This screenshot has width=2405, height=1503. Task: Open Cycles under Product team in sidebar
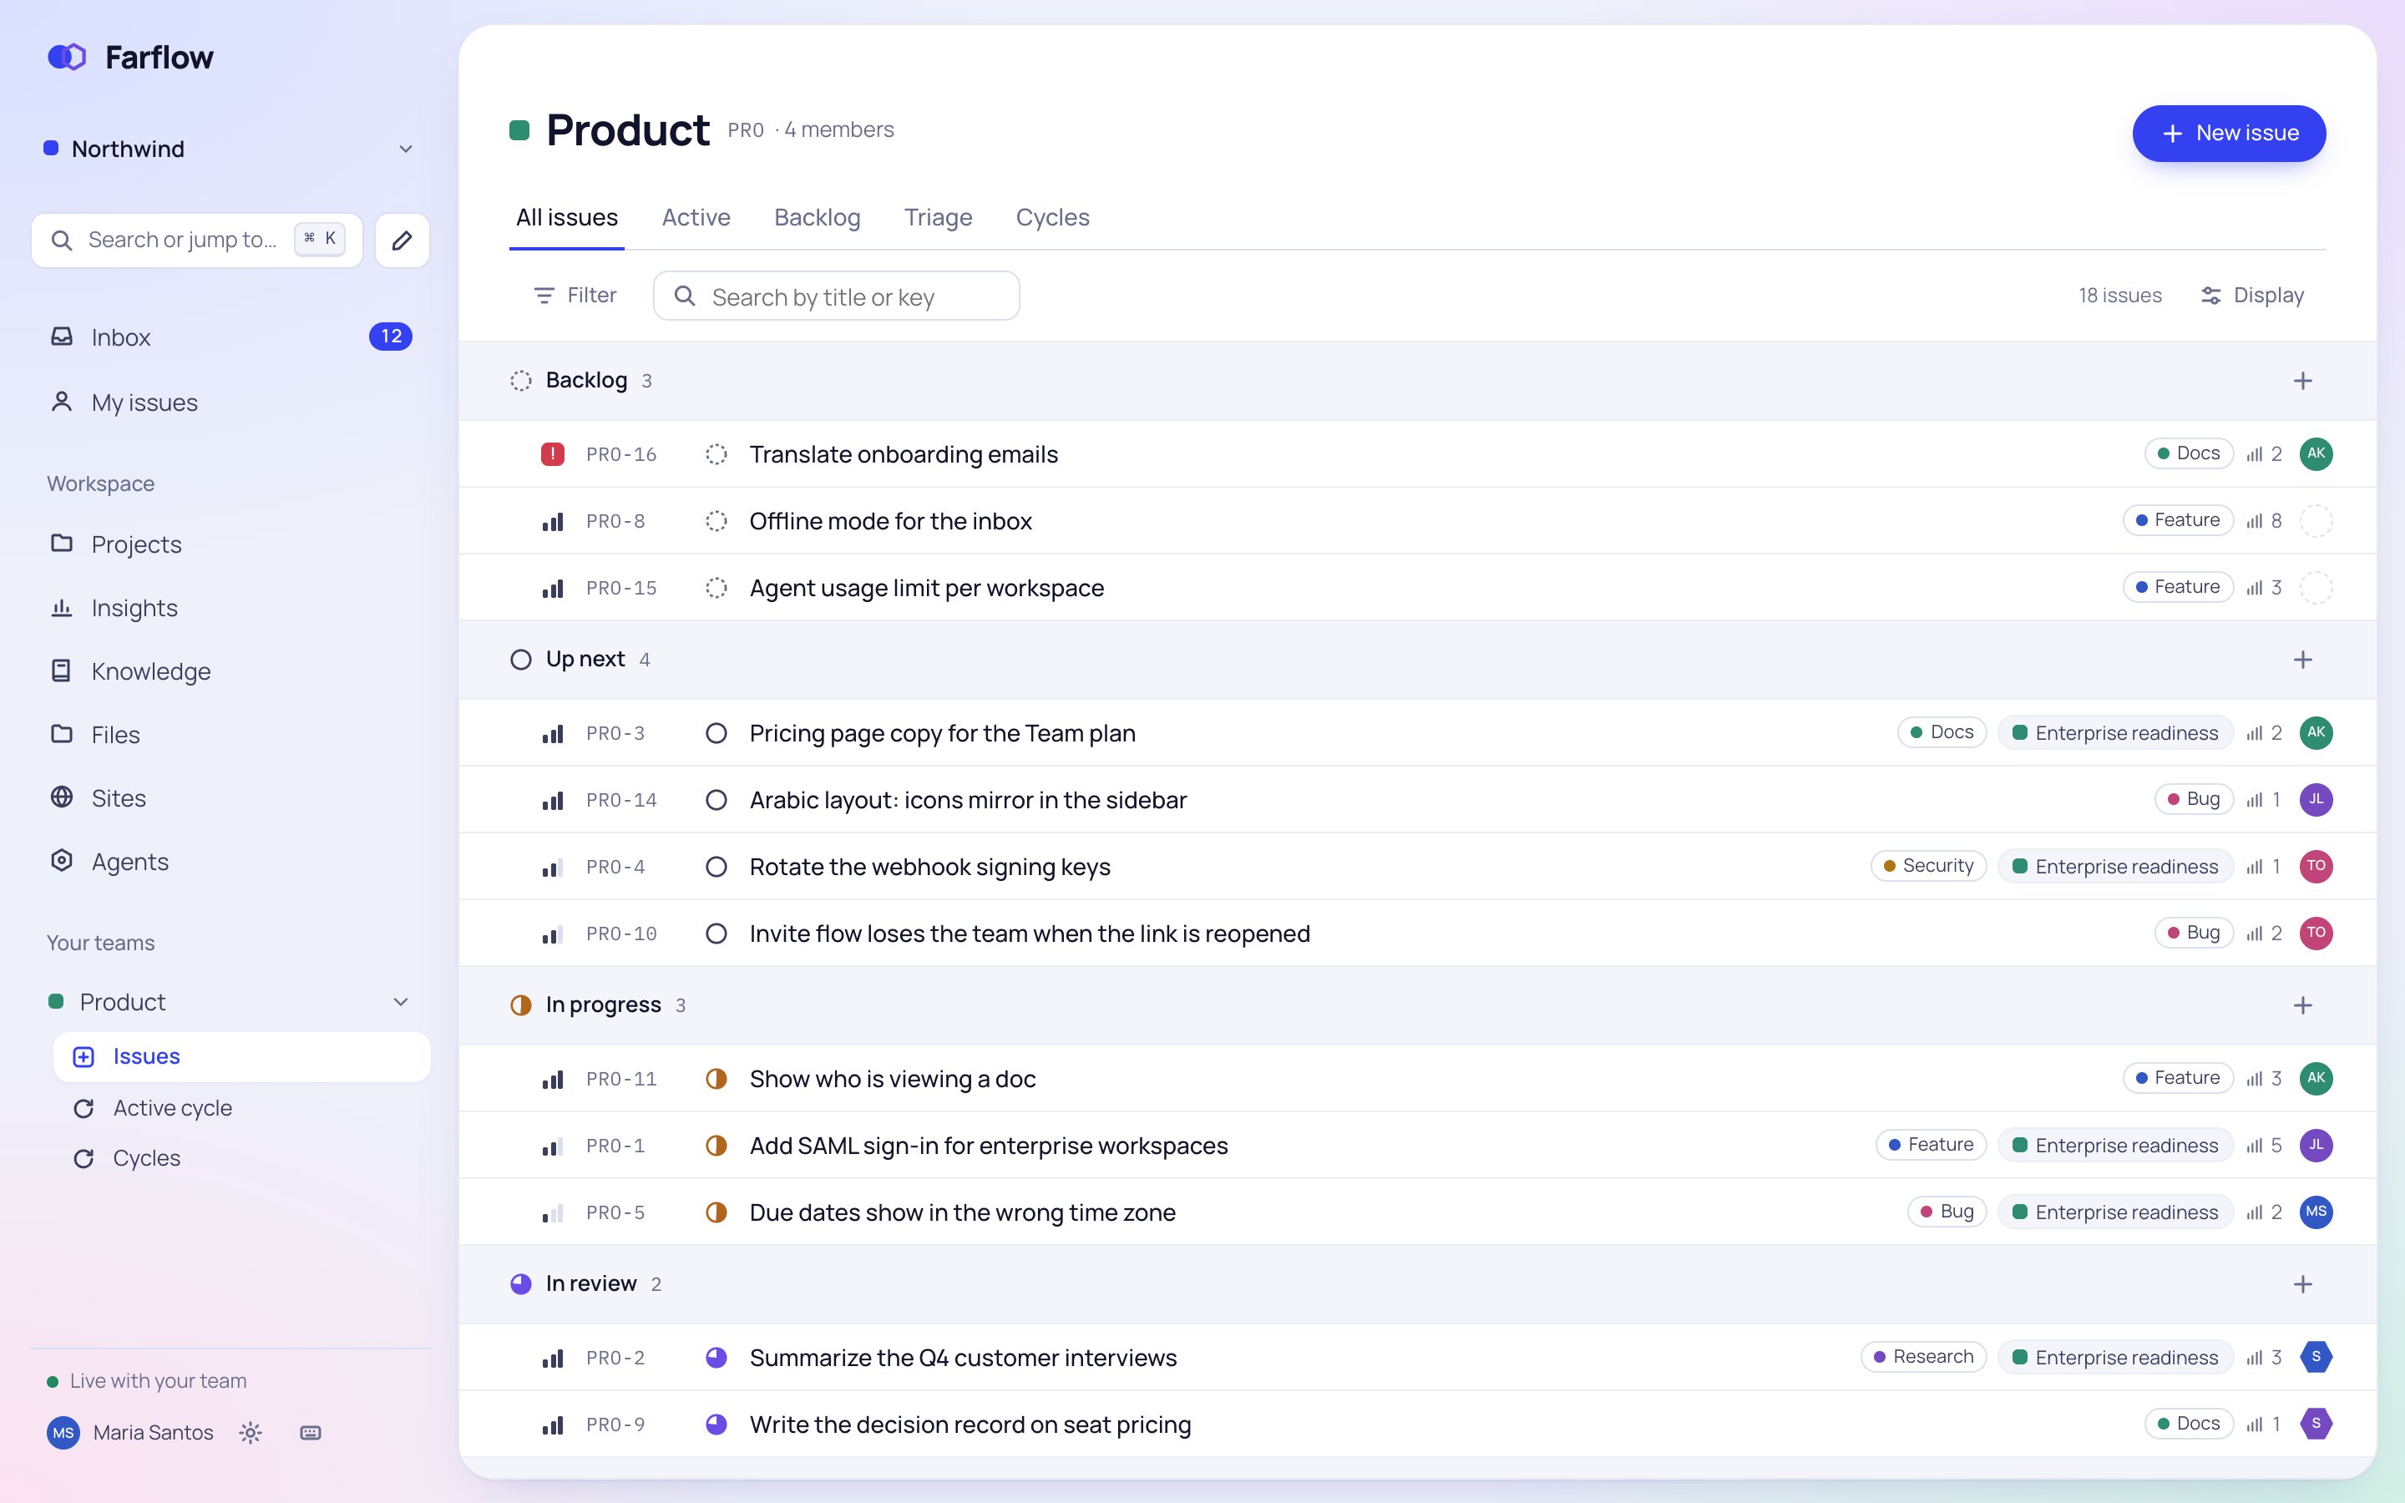point(241,1159)
